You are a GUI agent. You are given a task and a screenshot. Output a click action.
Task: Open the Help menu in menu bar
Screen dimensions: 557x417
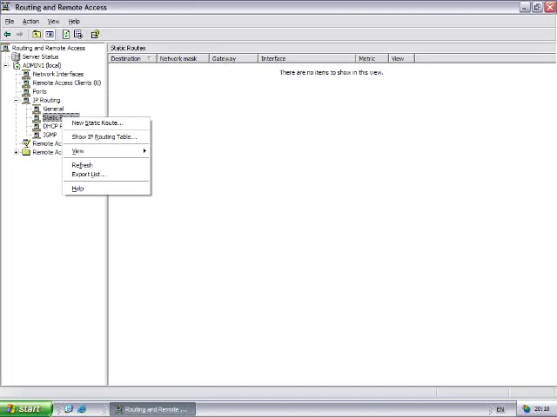(74, 21)
